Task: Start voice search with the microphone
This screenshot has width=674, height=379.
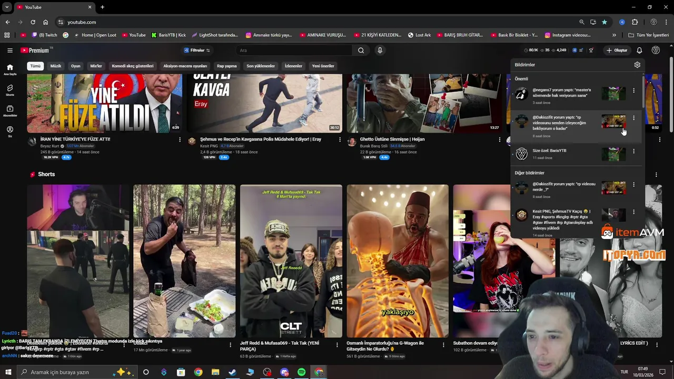Action: tap(380, 51)
